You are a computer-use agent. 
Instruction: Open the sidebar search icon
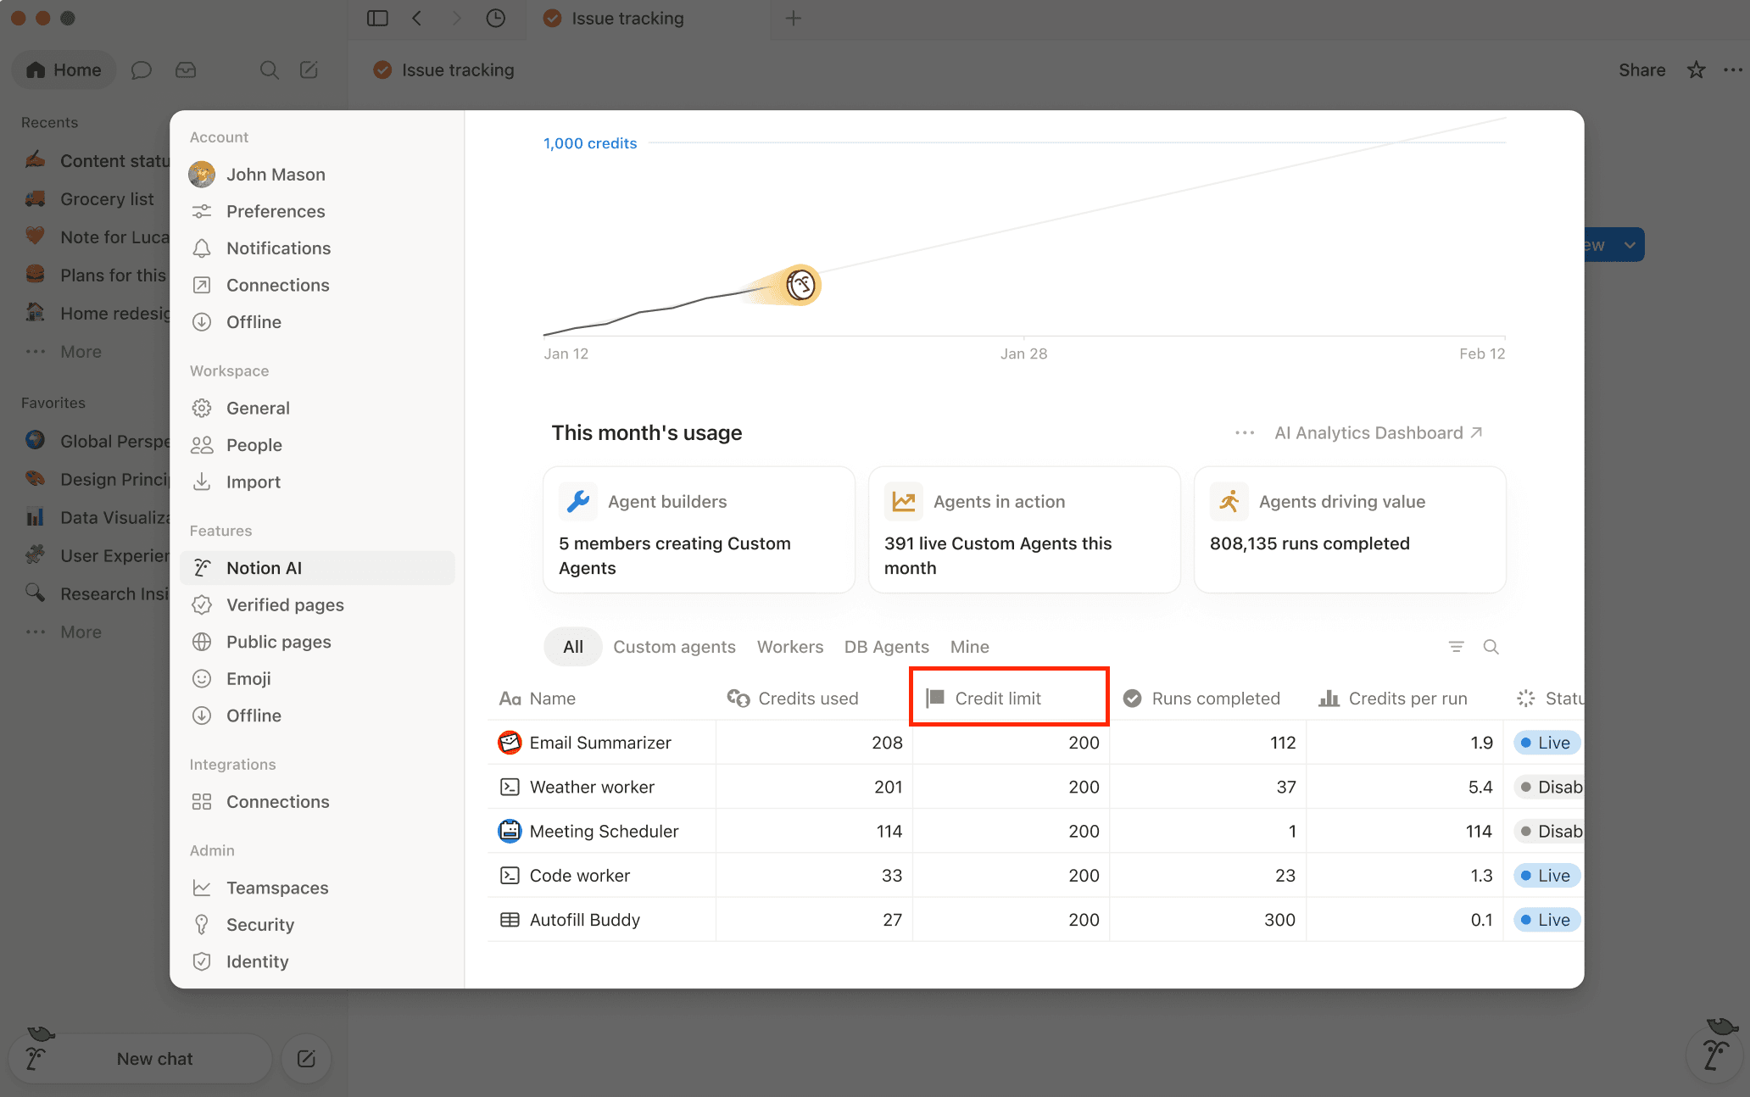269,70
